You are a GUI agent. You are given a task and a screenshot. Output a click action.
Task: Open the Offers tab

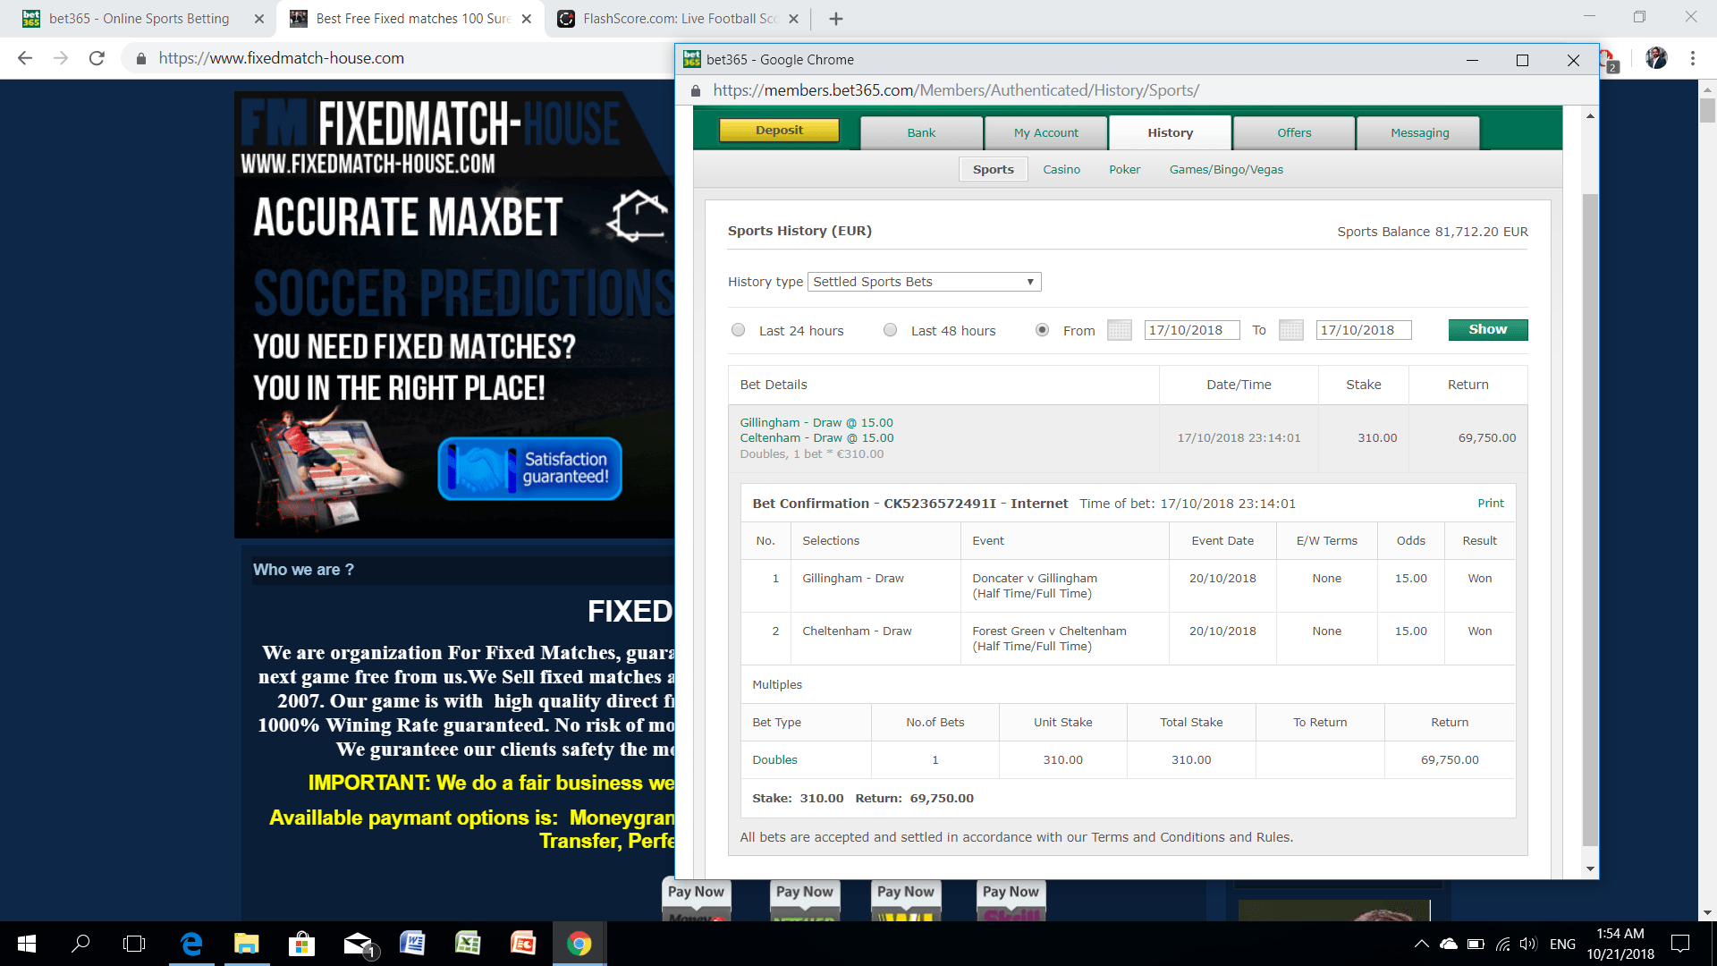pos(1294,133)
